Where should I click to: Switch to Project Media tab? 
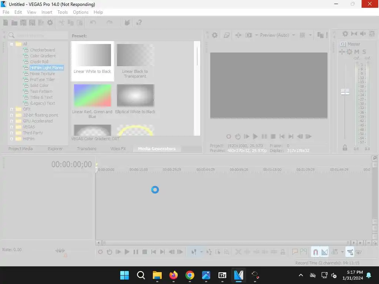[21, 149]
